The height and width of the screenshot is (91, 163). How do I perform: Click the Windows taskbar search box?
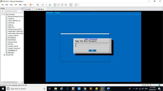(x=26, y=89)
